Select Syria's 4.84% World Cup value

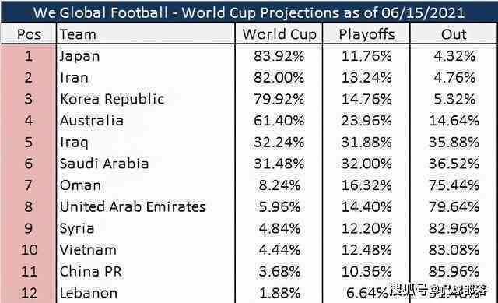[x=279, y=228]
